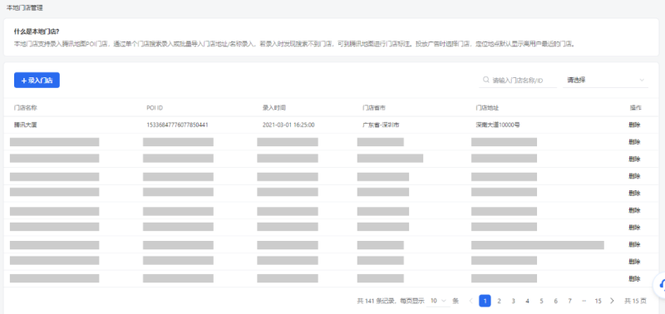This screenshot has height=314, width=665.
Task: Click the POI ID column header
Action: pyautogui.click(x=155, y=108)
